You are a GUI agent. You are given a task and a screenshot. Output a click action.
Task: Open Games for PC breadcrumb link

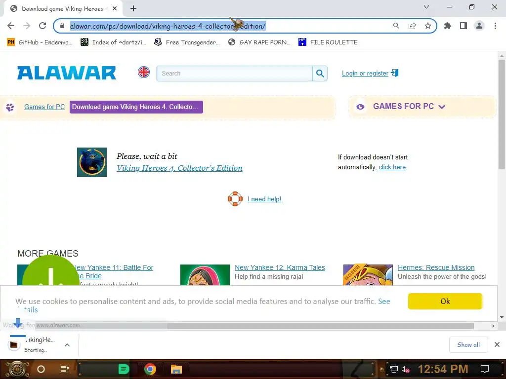pos(44,107)
